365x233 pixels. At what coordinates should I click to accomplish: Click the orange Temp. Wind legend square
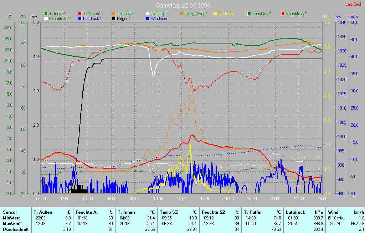pyautogui.click(x=181, y=14)
